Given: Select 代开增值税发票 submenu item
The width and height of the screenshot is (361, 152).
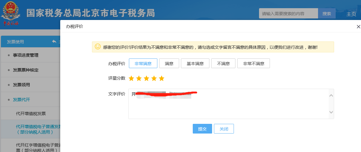Looking at the screenshot, I should point(31,113).
